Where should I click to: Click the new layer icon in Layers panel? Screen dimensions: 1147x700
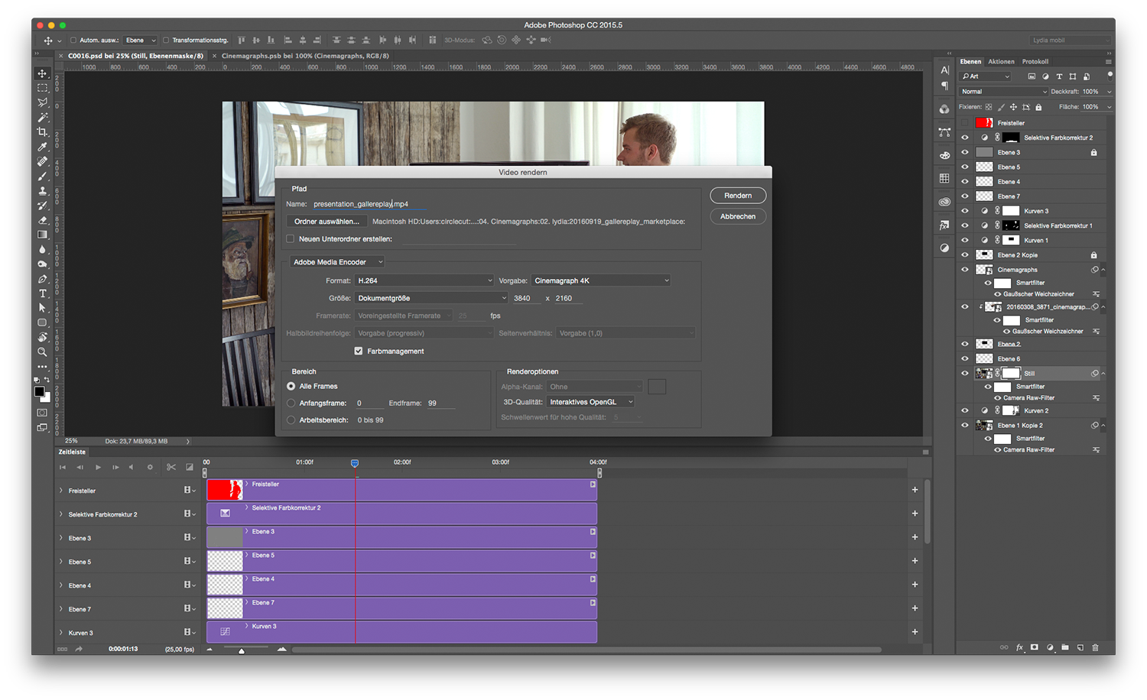(x=1080, y=647)
